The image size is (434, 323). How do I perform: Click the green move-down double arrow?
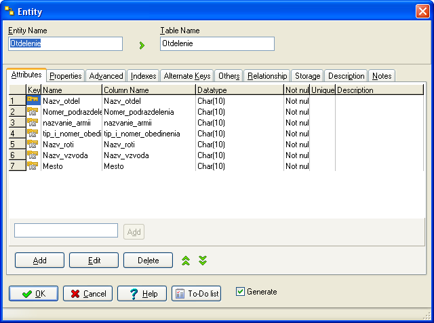tap(203, 261)
